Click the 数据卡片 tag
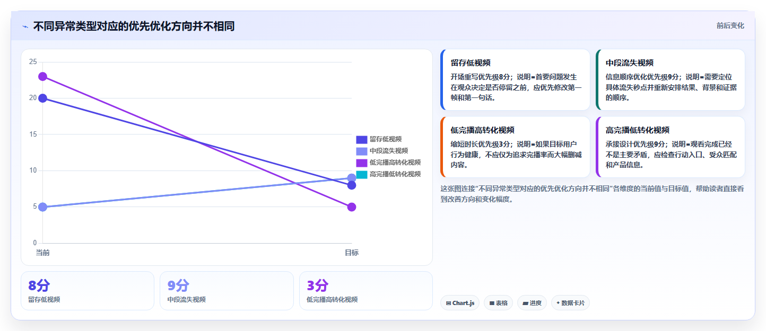Image resolution: width=766 pixels, height=331 pixels. coord(570,303)
